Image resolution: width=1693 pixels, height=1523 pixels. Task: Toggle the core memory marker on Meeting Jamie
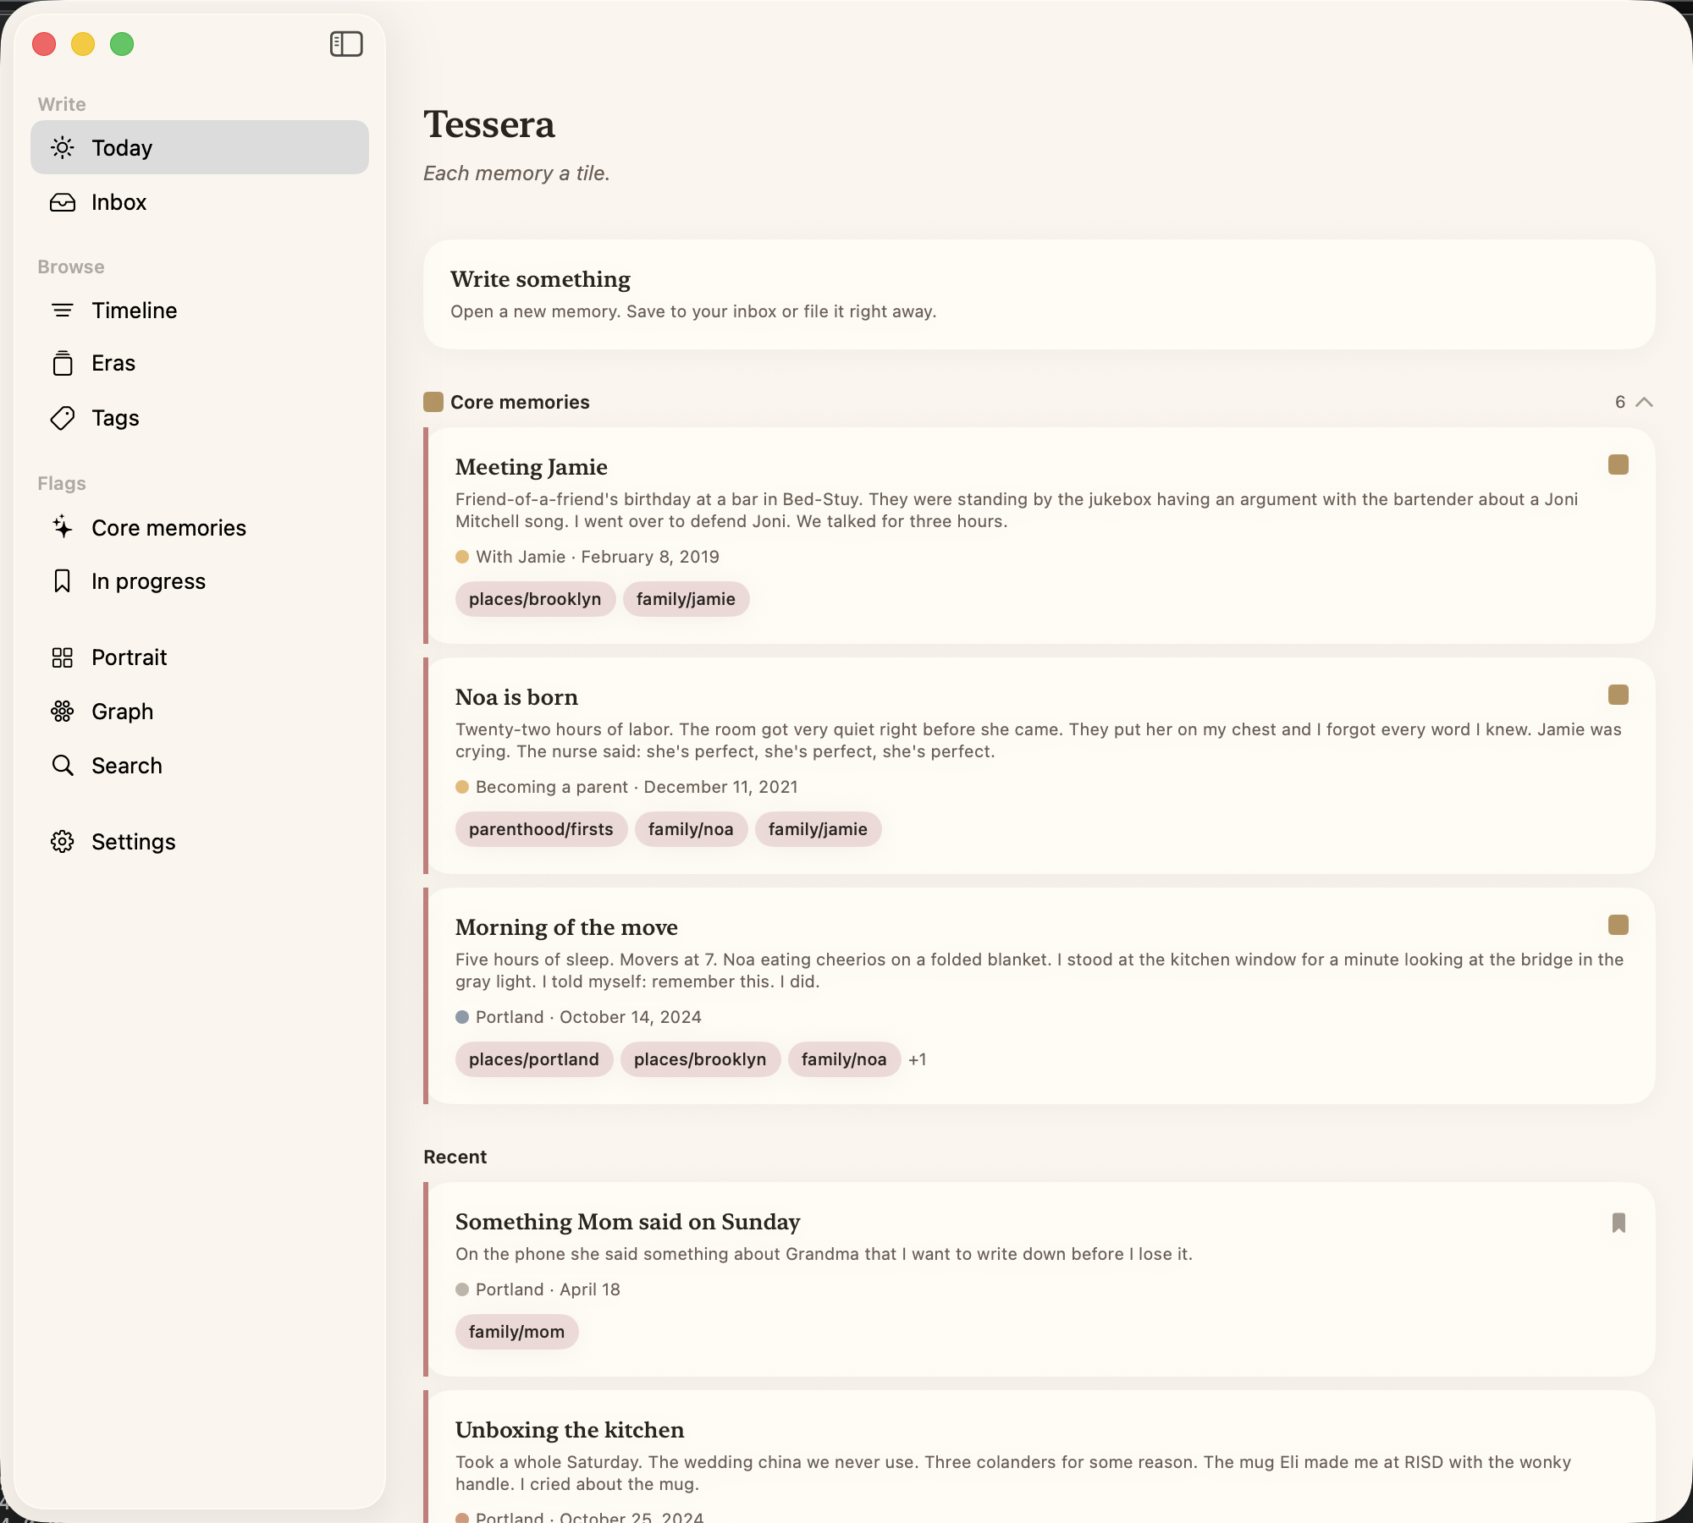tap(1618, 465)
